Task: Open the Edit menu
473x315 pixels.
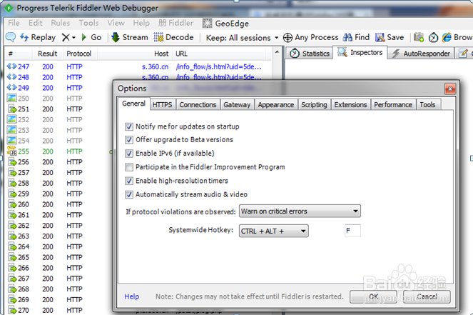Action: (x=36, y=23)
